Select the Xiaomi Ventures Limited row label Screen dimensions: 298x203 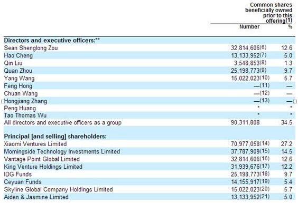pyautogui.click(x=35, y=144)
